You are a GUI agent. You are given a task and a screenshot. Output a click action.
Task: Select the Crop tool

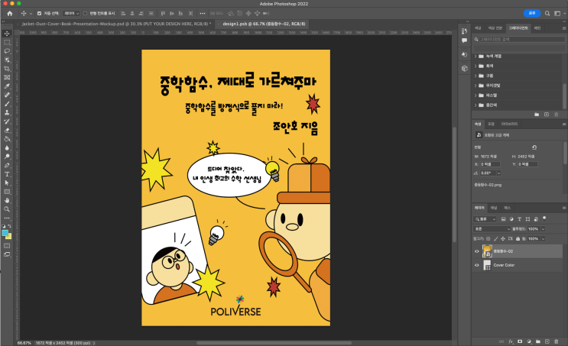(7, 69)
